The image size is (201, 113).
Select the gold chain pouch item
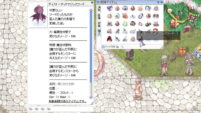[x=140, y=8]
